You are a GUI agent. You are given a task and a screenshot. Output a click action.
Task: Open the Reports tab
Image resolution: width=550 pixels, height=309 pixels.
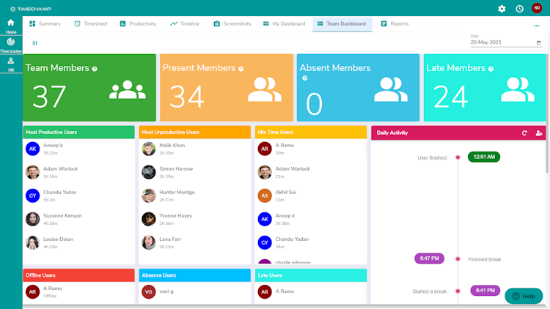click(395, 24)
